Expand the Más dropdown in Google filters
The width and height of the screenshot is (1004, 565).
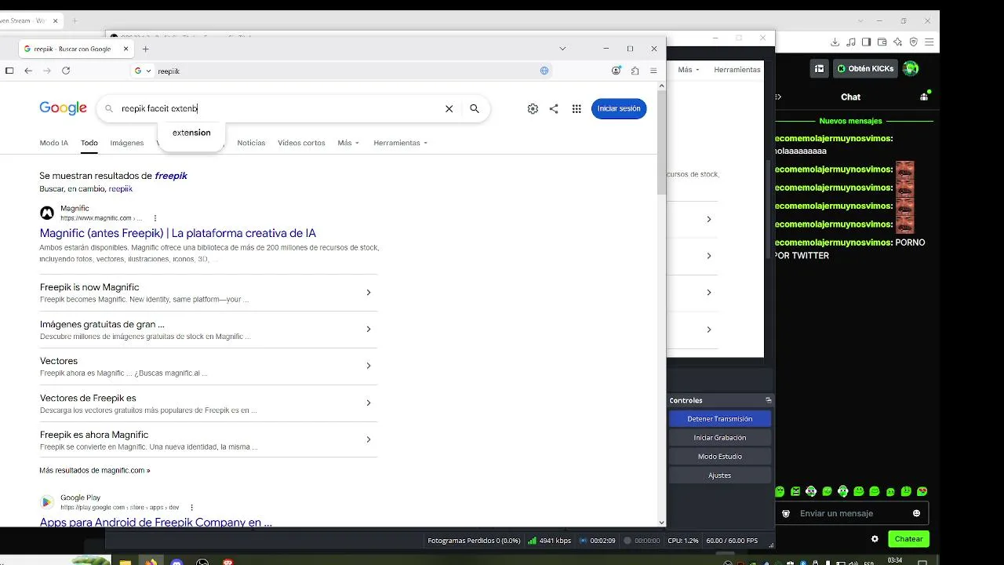[x=348, y=143]
